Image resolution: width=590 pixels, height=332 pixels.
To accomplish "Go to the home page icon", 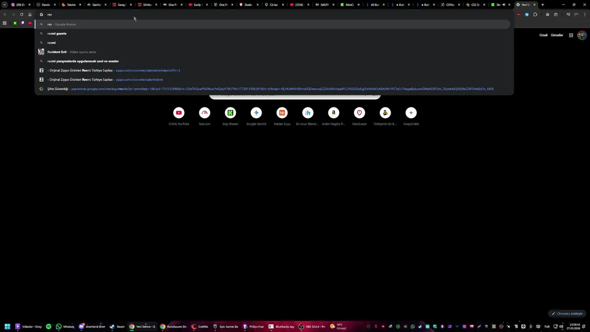I will tap(30, 14).
